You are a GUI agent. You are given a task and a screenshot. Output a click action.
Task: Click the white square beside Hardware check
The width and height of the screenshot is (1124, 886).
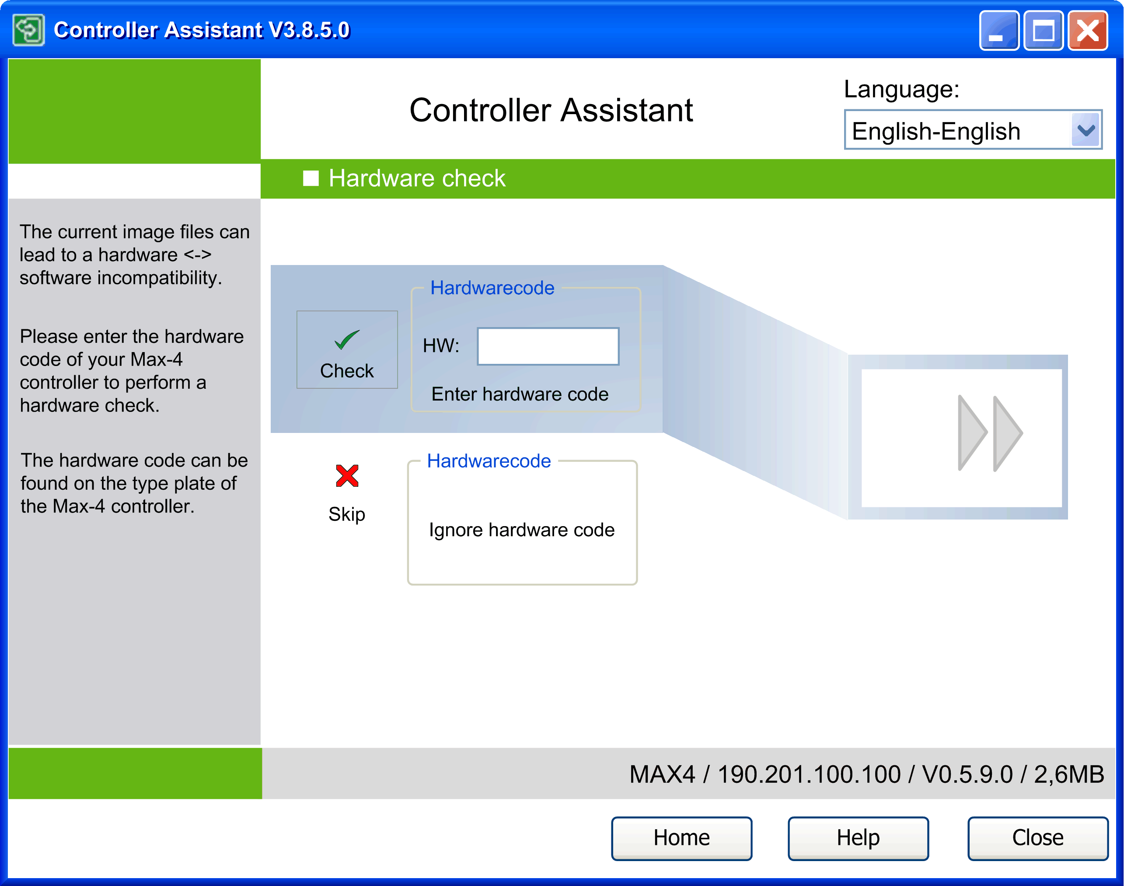311,178
